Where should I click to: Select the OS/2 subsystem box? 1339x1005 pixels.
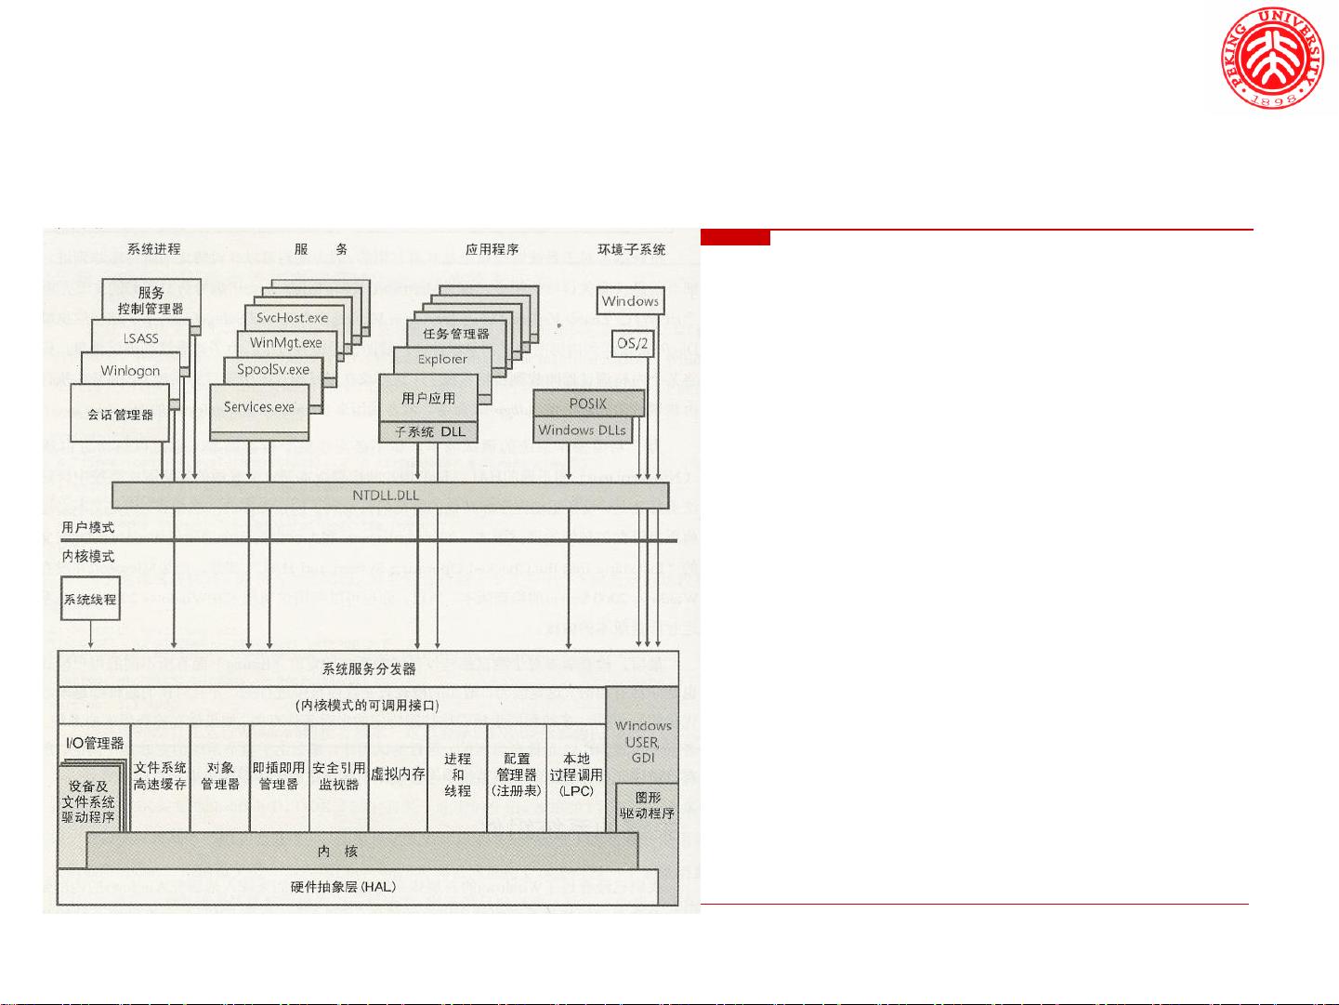tap(633, 343)
